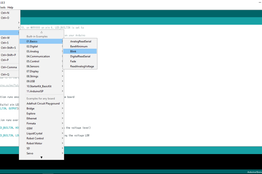
Task: Open the SD library examples
Action: (42, 148)
